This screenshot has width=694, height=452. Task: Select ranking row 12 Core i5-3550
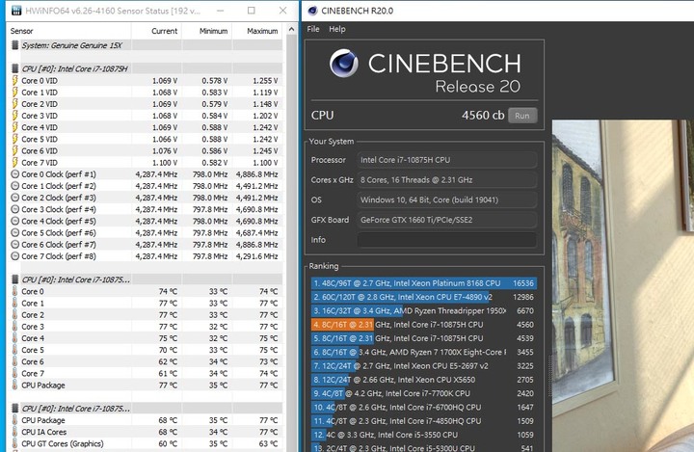coord(423,435)
